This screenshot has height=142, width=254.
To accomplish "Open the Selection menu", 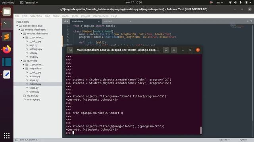I will coord(36,16).
